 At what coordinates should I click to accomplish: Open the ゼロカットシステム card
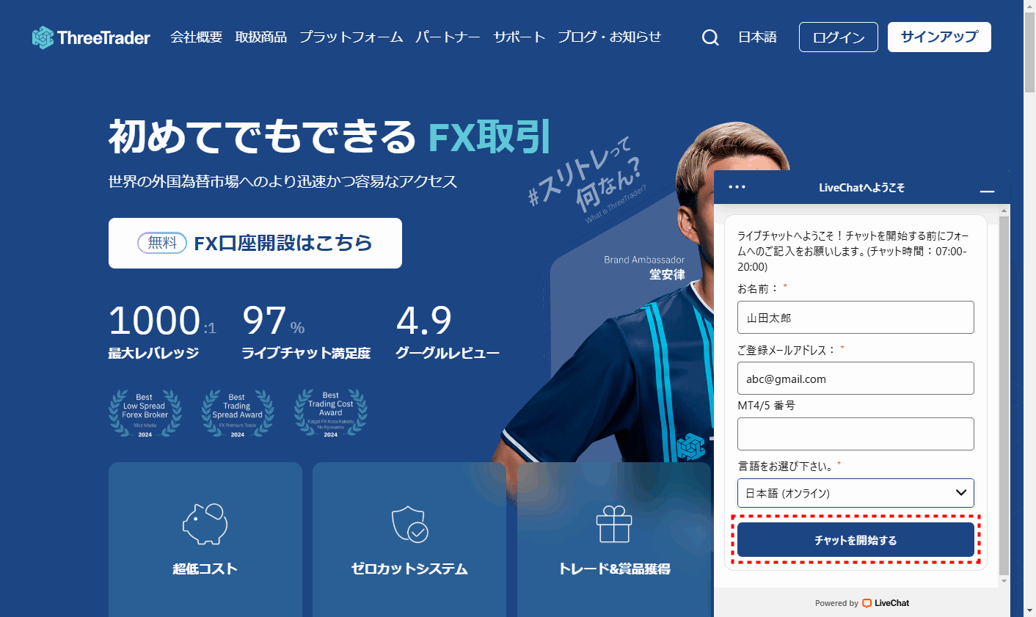coord(409,539)
